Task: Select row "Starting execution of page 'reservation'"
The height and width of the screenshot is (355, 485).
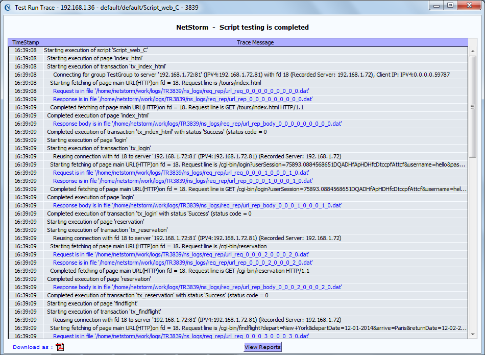Action: (x=238, y=222)
